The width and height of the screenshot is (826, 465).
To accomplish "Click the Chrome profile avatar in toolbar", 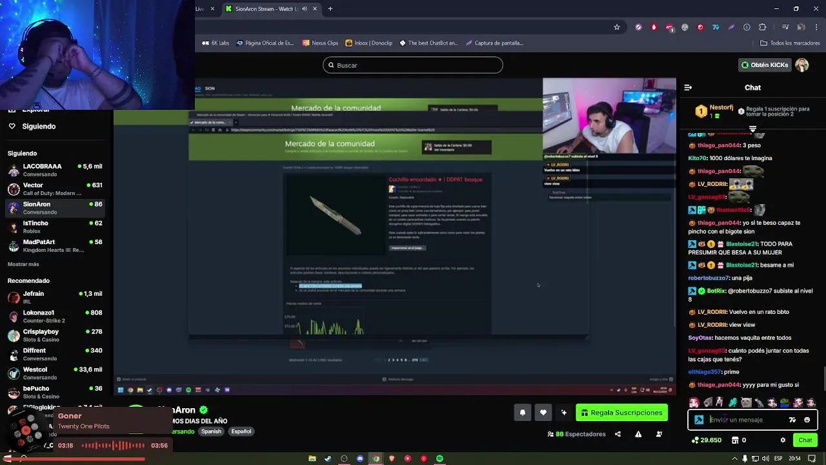I will 801,27.
